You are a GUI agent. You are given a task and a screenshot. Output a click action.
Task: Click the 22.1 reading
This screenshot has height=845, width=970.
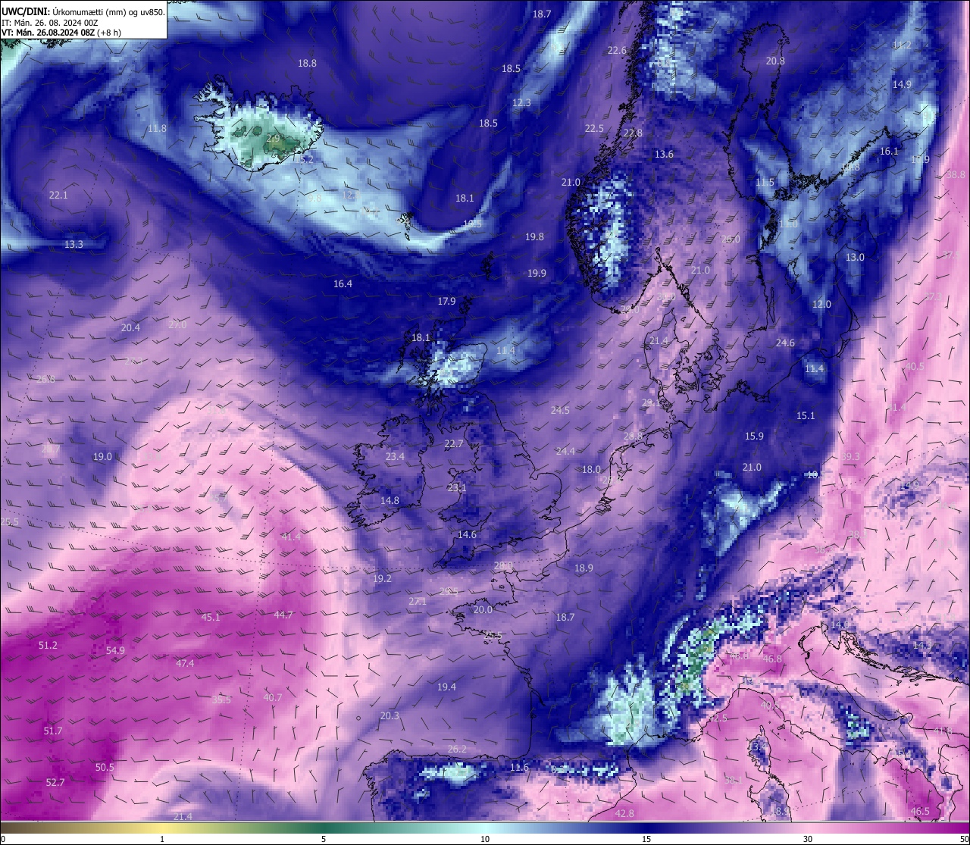[x=58, y=196]
